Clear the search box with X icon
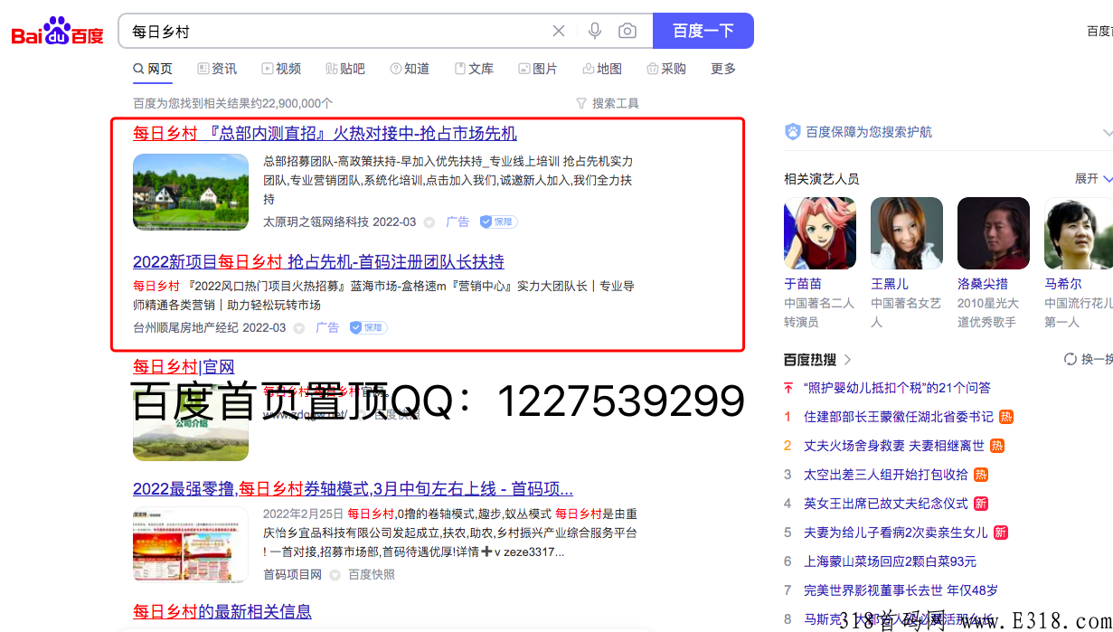 point(559,31)
